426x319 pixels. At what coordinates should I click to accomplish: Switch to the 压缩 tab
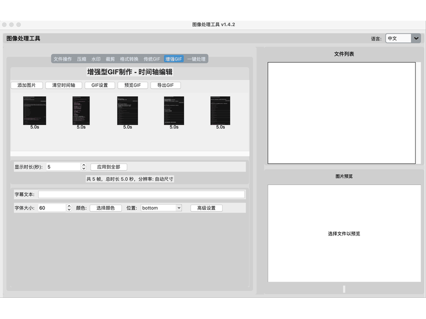pyautogui.click(x=81, y=59)
